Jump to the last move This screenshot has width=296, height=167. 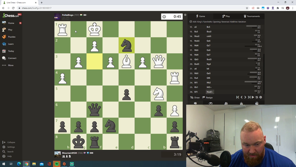(x=249, y=97)
